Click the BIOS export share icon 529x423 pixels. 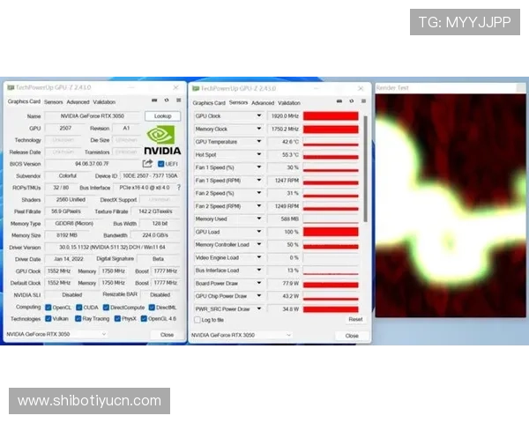(x=147, y=163)
